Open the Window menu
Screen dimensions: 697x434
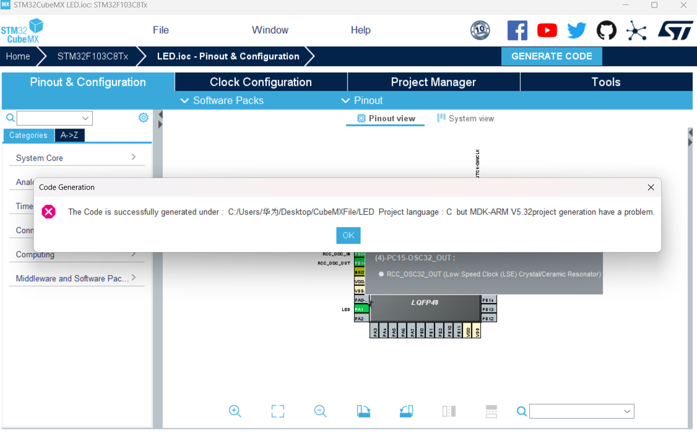[x=270, y=30]
